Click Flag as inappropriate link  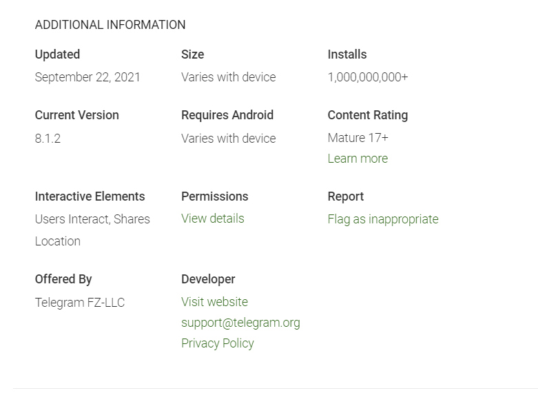383,219
